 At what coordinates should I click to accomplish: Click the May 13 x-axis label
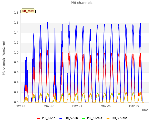[x=20, y=106]
